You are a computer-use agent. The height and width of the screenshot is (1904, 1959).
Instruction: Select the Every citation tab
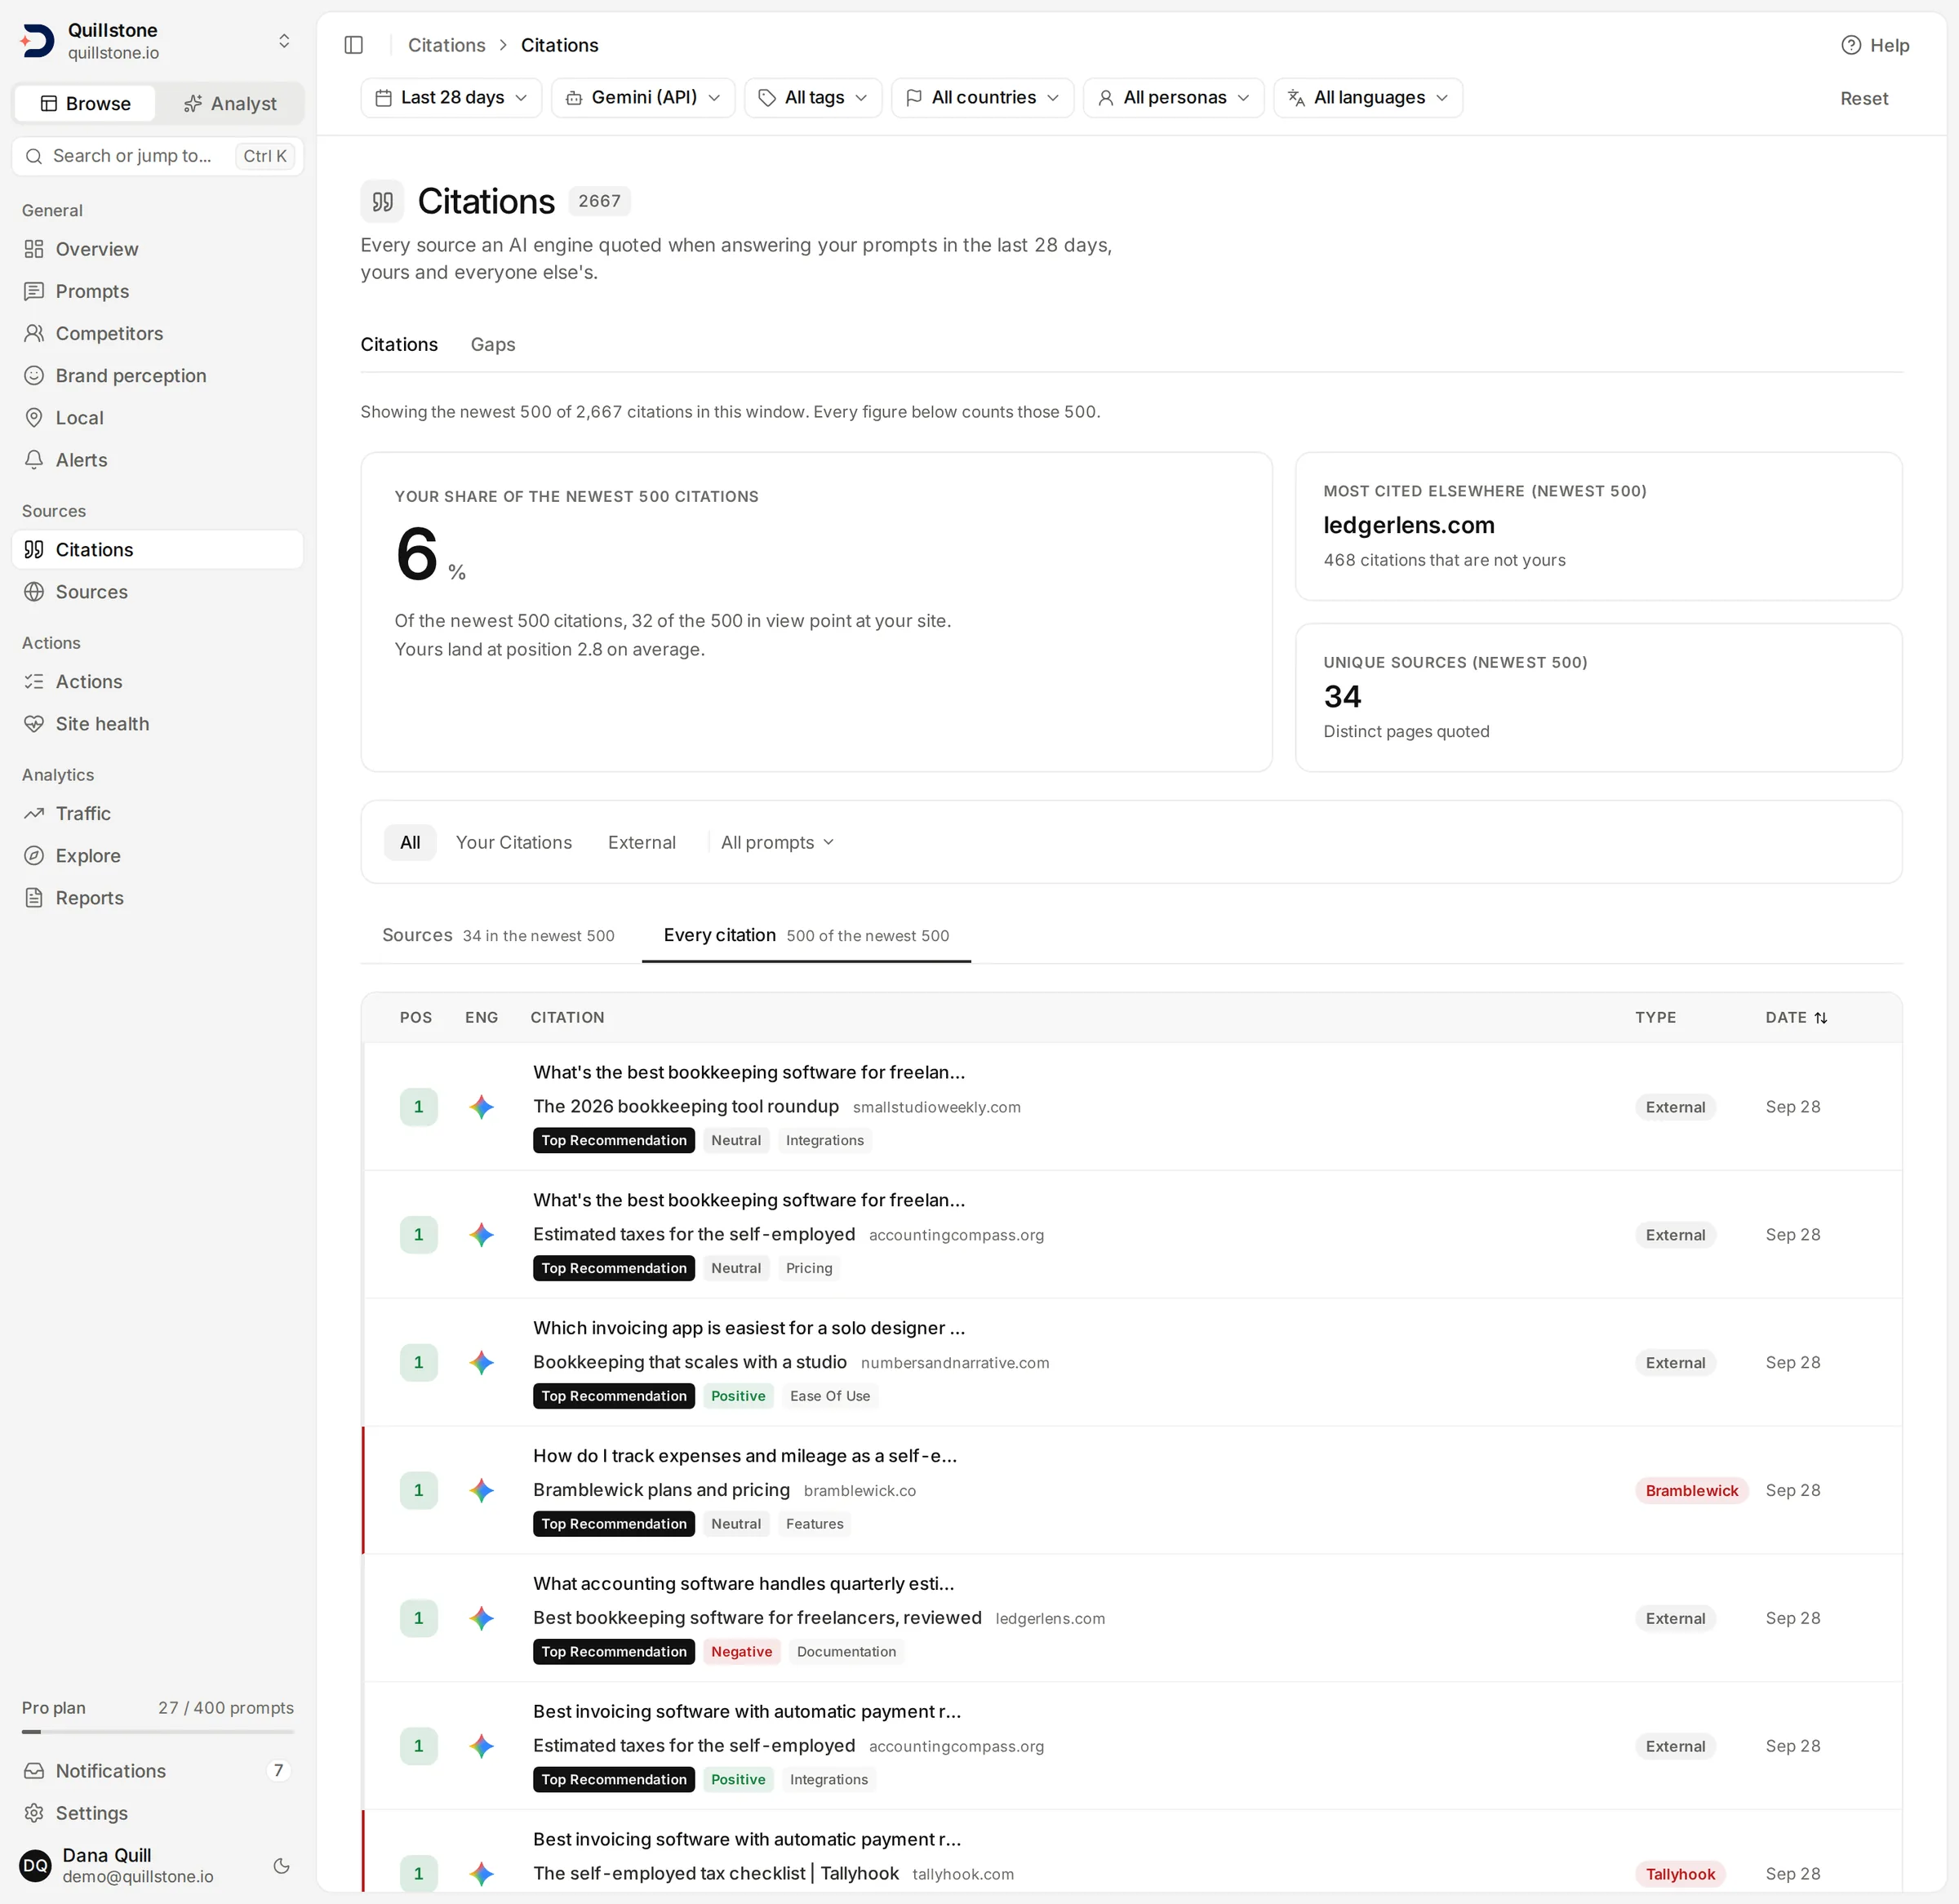pos(806,935)
